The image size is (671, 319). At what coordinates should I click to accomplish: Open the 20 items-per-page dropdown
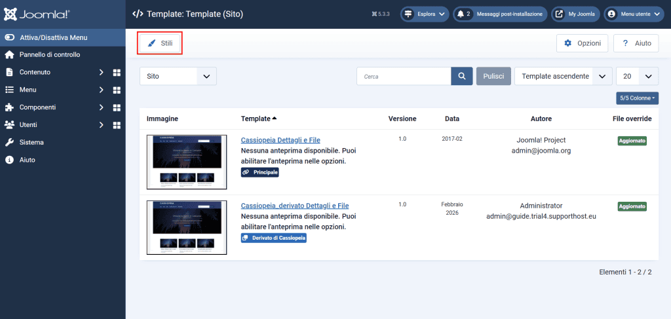pyautogui.click(x=637, y=76)
